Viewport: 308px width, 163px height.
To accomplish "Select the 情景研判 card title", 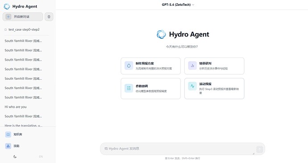I will click(x=205, y=64).
